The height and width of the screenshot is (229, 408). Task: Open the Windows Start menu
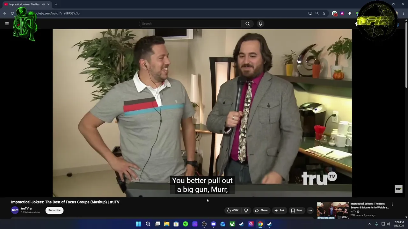pos(139,224)
